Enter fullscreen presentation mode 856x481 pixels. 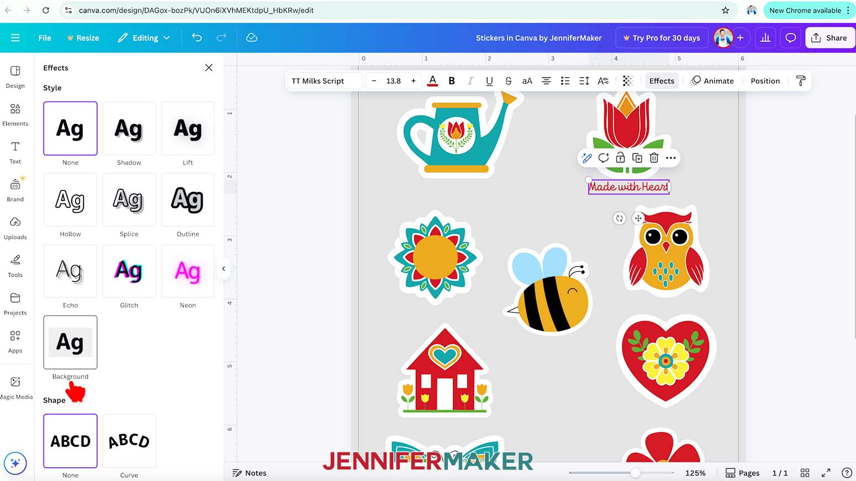(826, 473)
